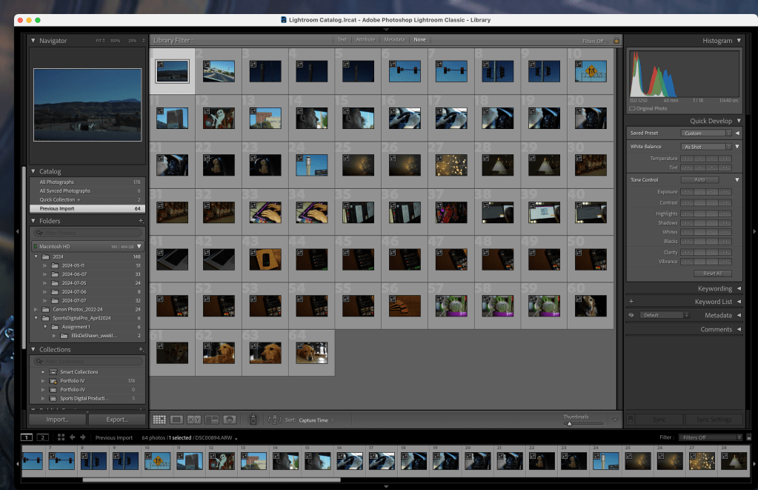758x490 pixels.
Task: Click the sort direction A-Z icon
Action: [273, 420]
